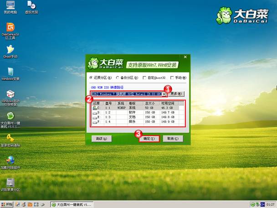Click the 更多 button
This screenshot has width=277, height=208.
(175, 94)
